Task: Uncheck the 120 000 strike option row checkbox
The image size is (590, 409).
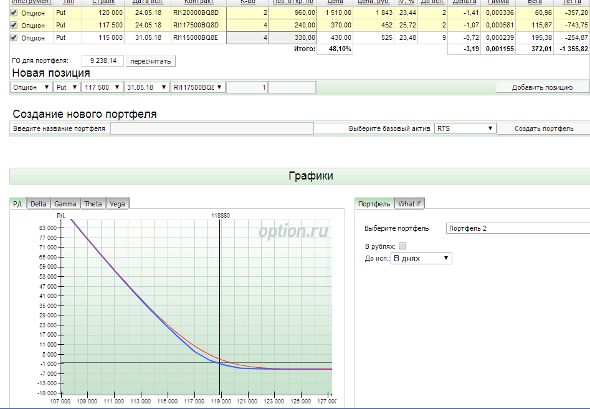Action: pyautogui.click(x=14, y=12)
